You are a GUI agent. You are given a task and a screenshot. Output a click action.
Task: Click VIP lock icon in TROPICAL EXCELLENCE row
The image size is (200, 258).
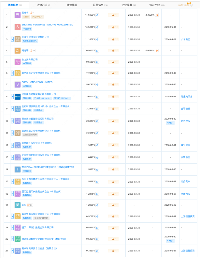[x=113, y=169]
